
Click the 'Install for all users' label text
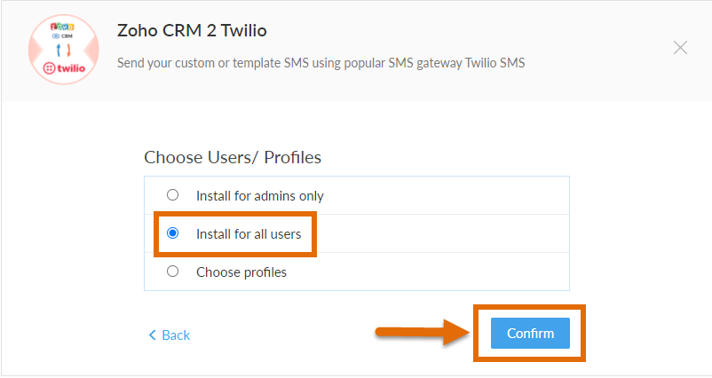[x=249, y=234]
